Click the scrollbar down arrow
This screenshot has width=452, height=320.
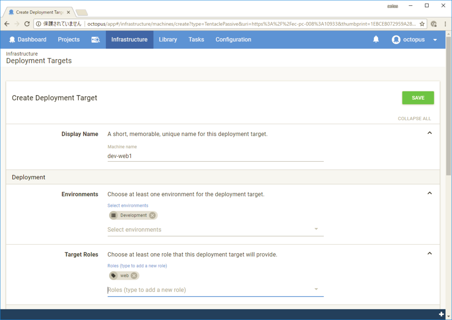(448, 316)
